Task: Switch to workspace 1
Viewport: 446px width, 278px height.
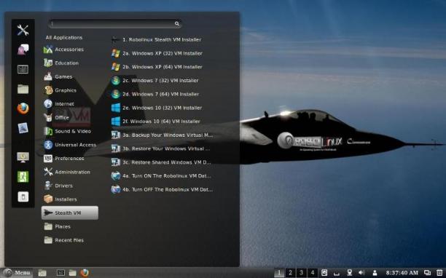Action: tap(279, 273)
